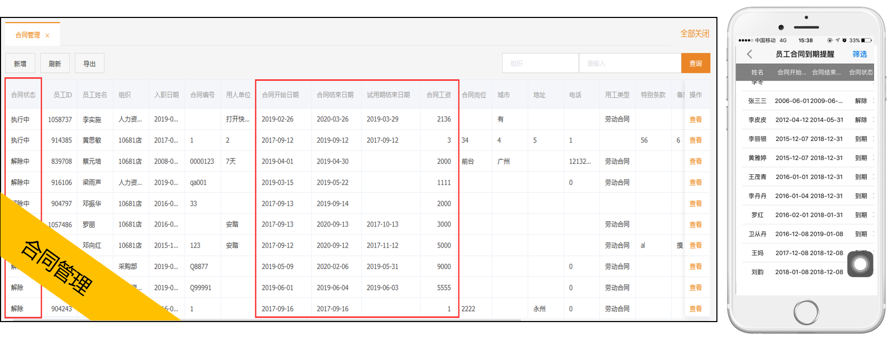Click the 合同工资 column header

[438, 95]
